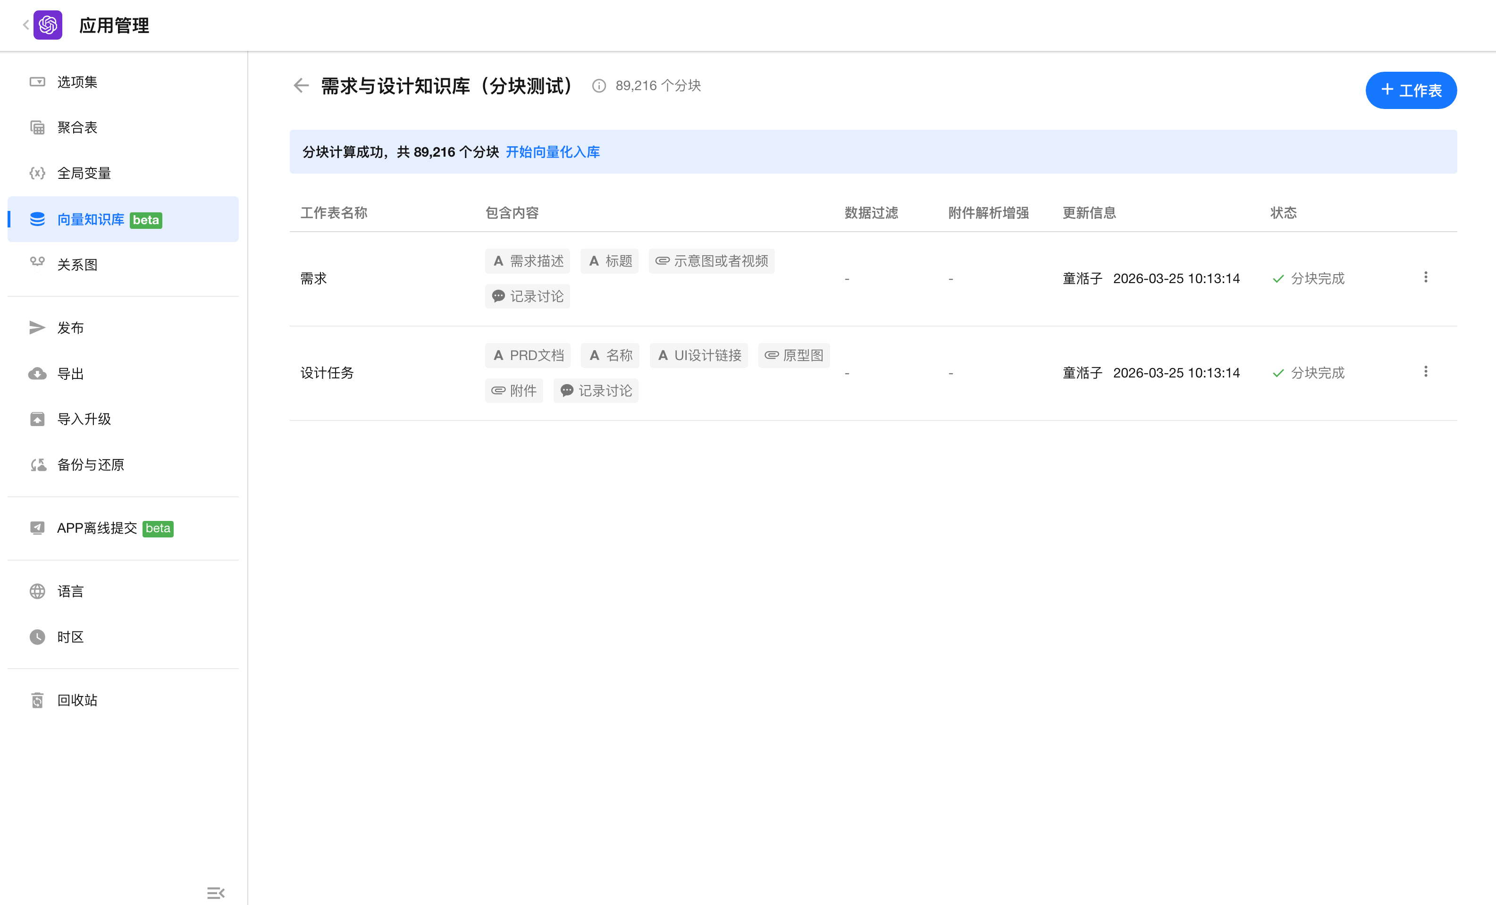Collapse the sidebar with bottom icon
Viewport: 1496px width, 905px height.
(x=216, y=892)
